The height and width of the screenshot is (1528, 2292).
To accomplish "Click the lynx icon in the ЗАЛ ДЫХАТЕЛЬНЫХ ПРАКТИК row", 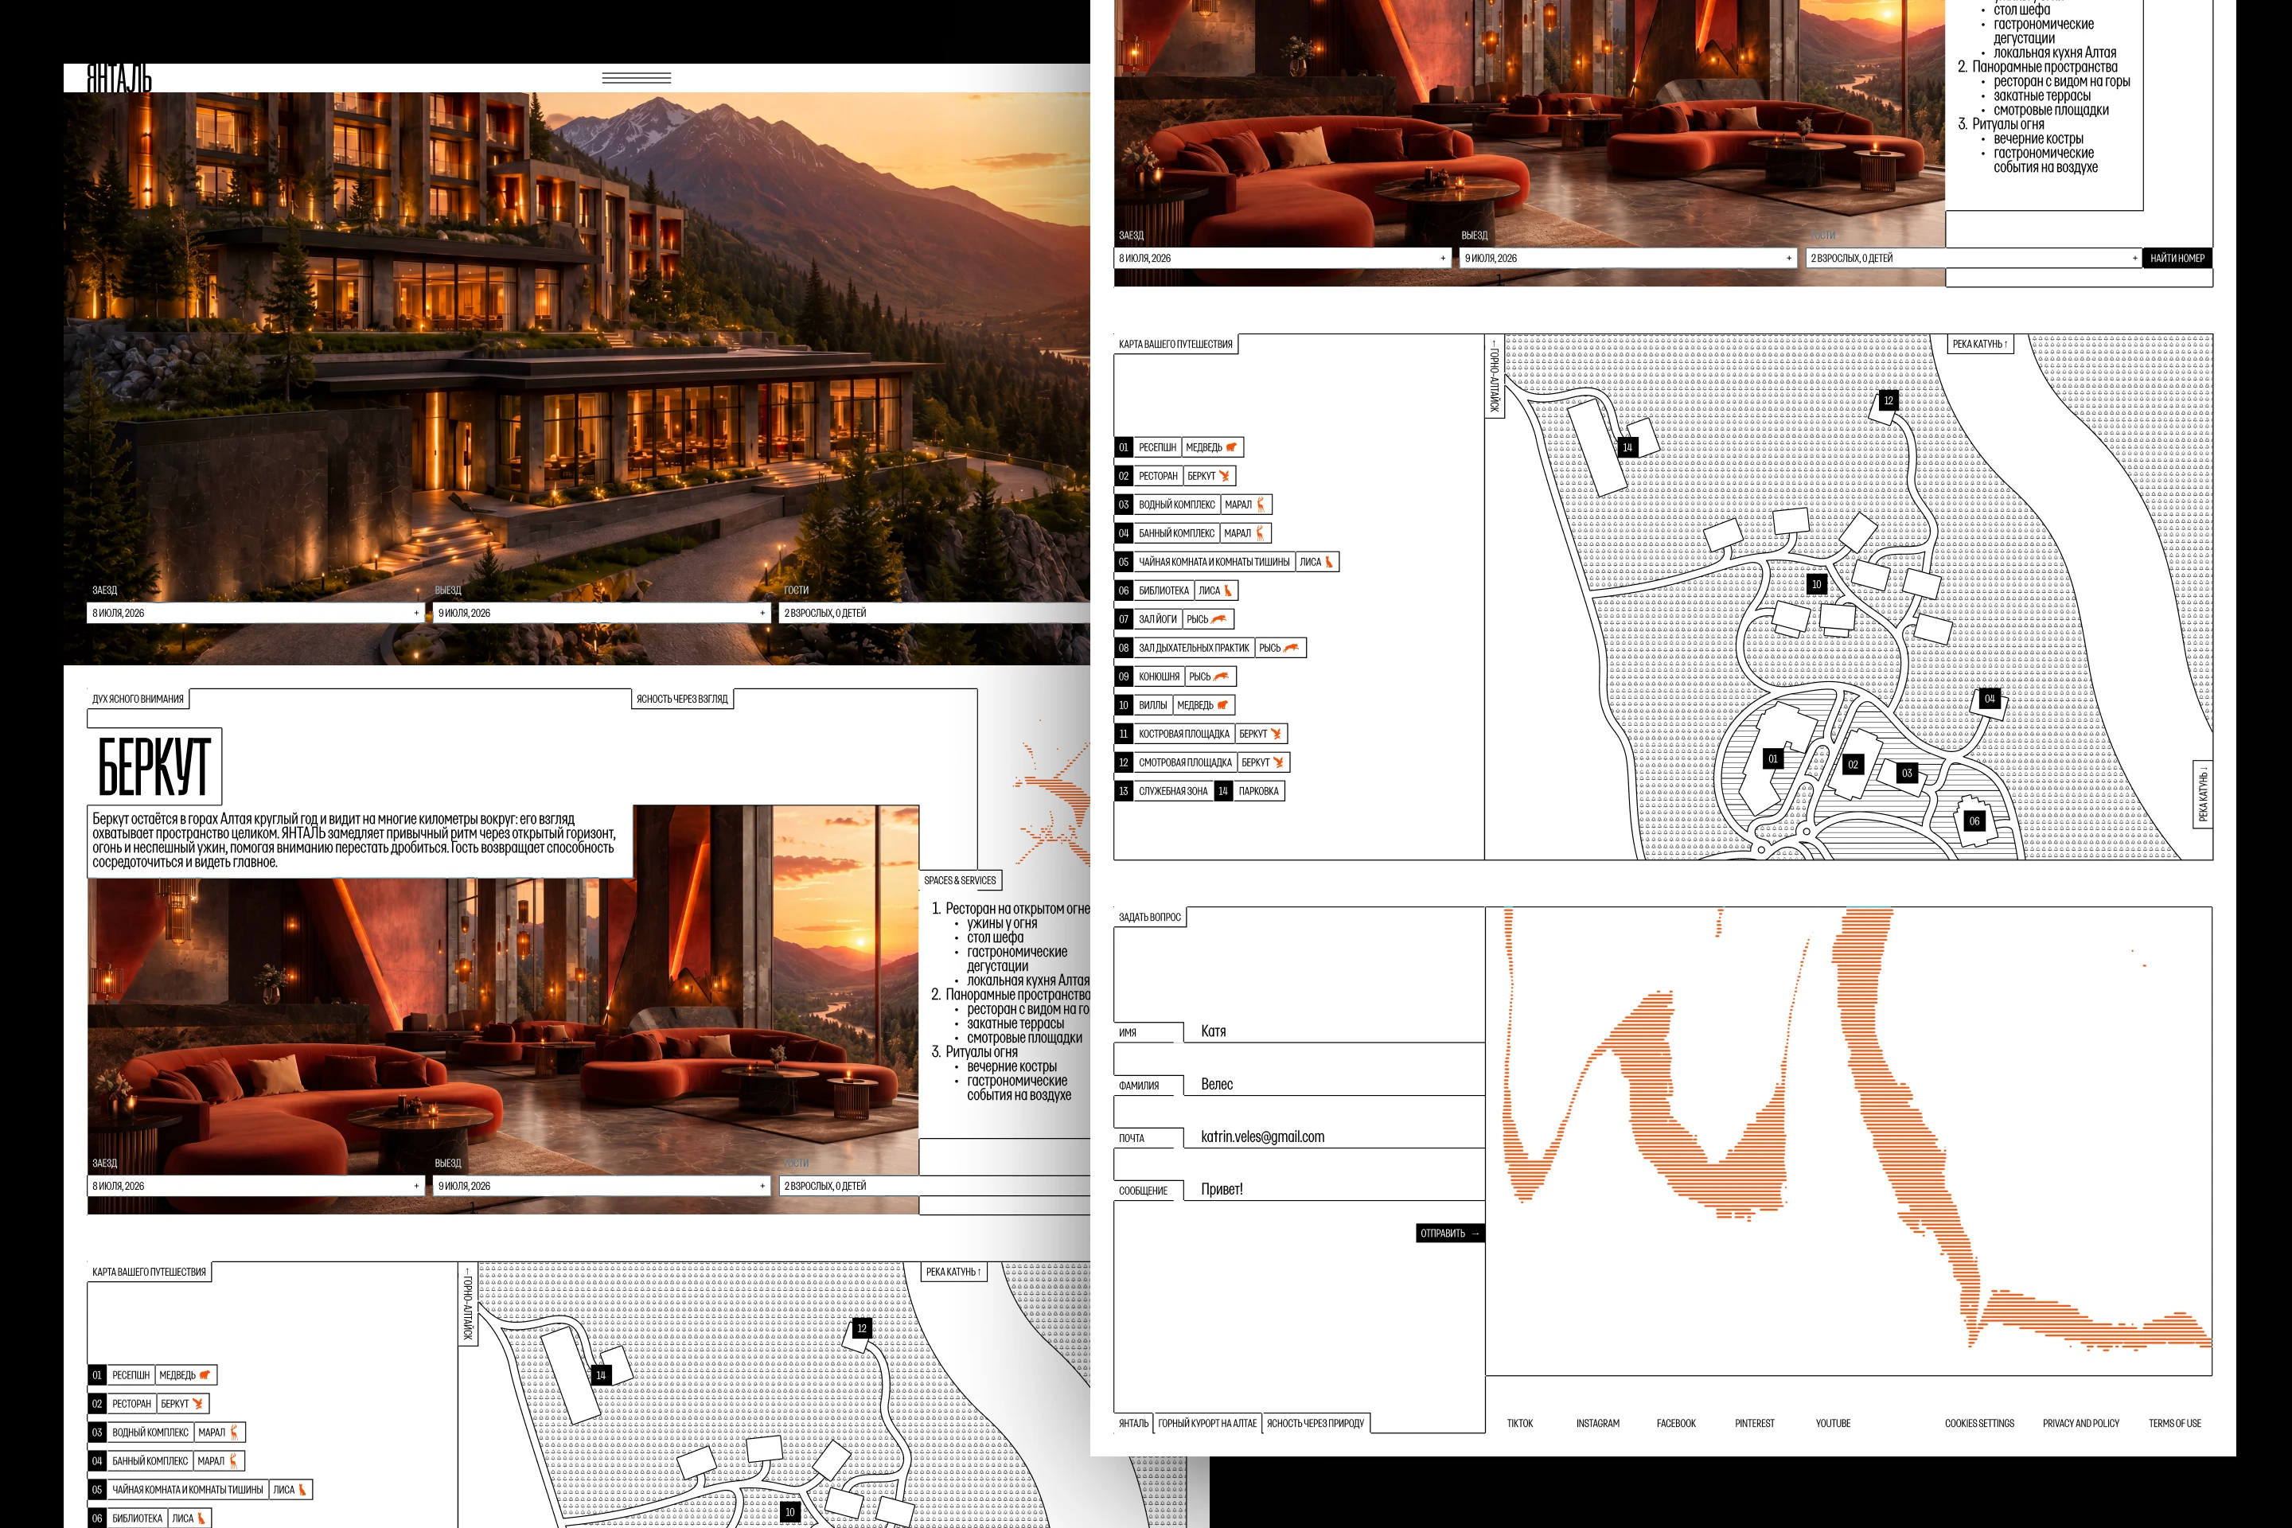I will point(1291,648).
